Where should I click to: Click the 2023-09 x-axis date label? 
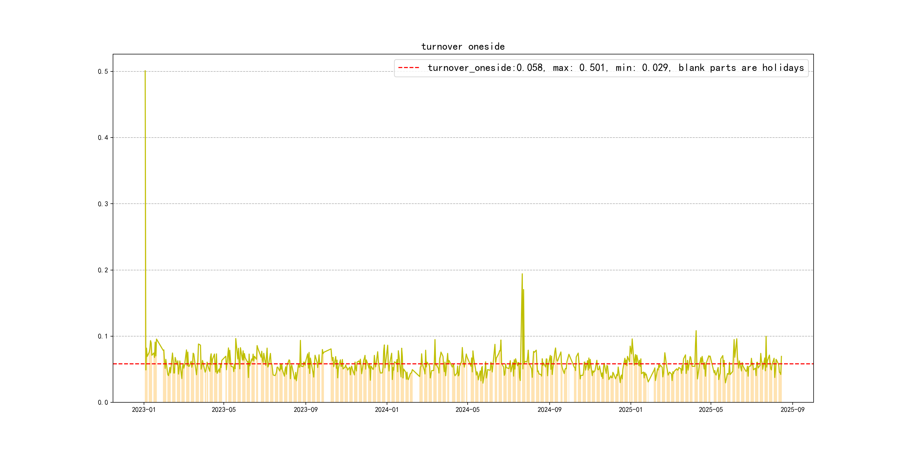coord(305,410)
